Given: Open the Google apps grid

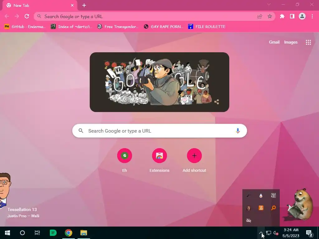Looking at the screenshot, I should 308,42.
